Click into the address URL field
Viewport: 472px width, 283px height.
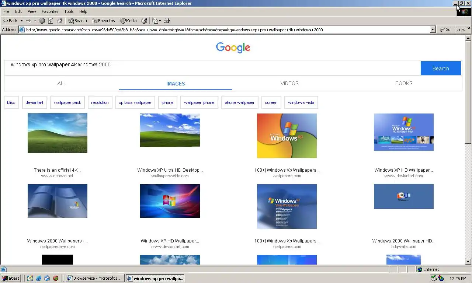[227, 29]
